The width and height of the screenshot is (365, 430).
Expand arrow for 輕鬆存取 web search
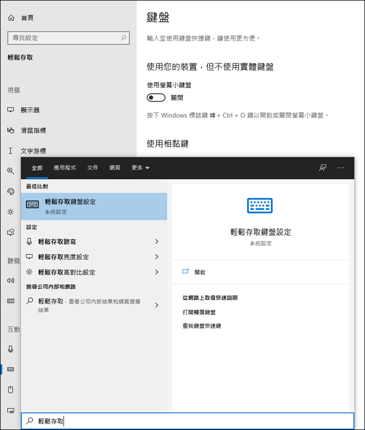click(157, 305)
